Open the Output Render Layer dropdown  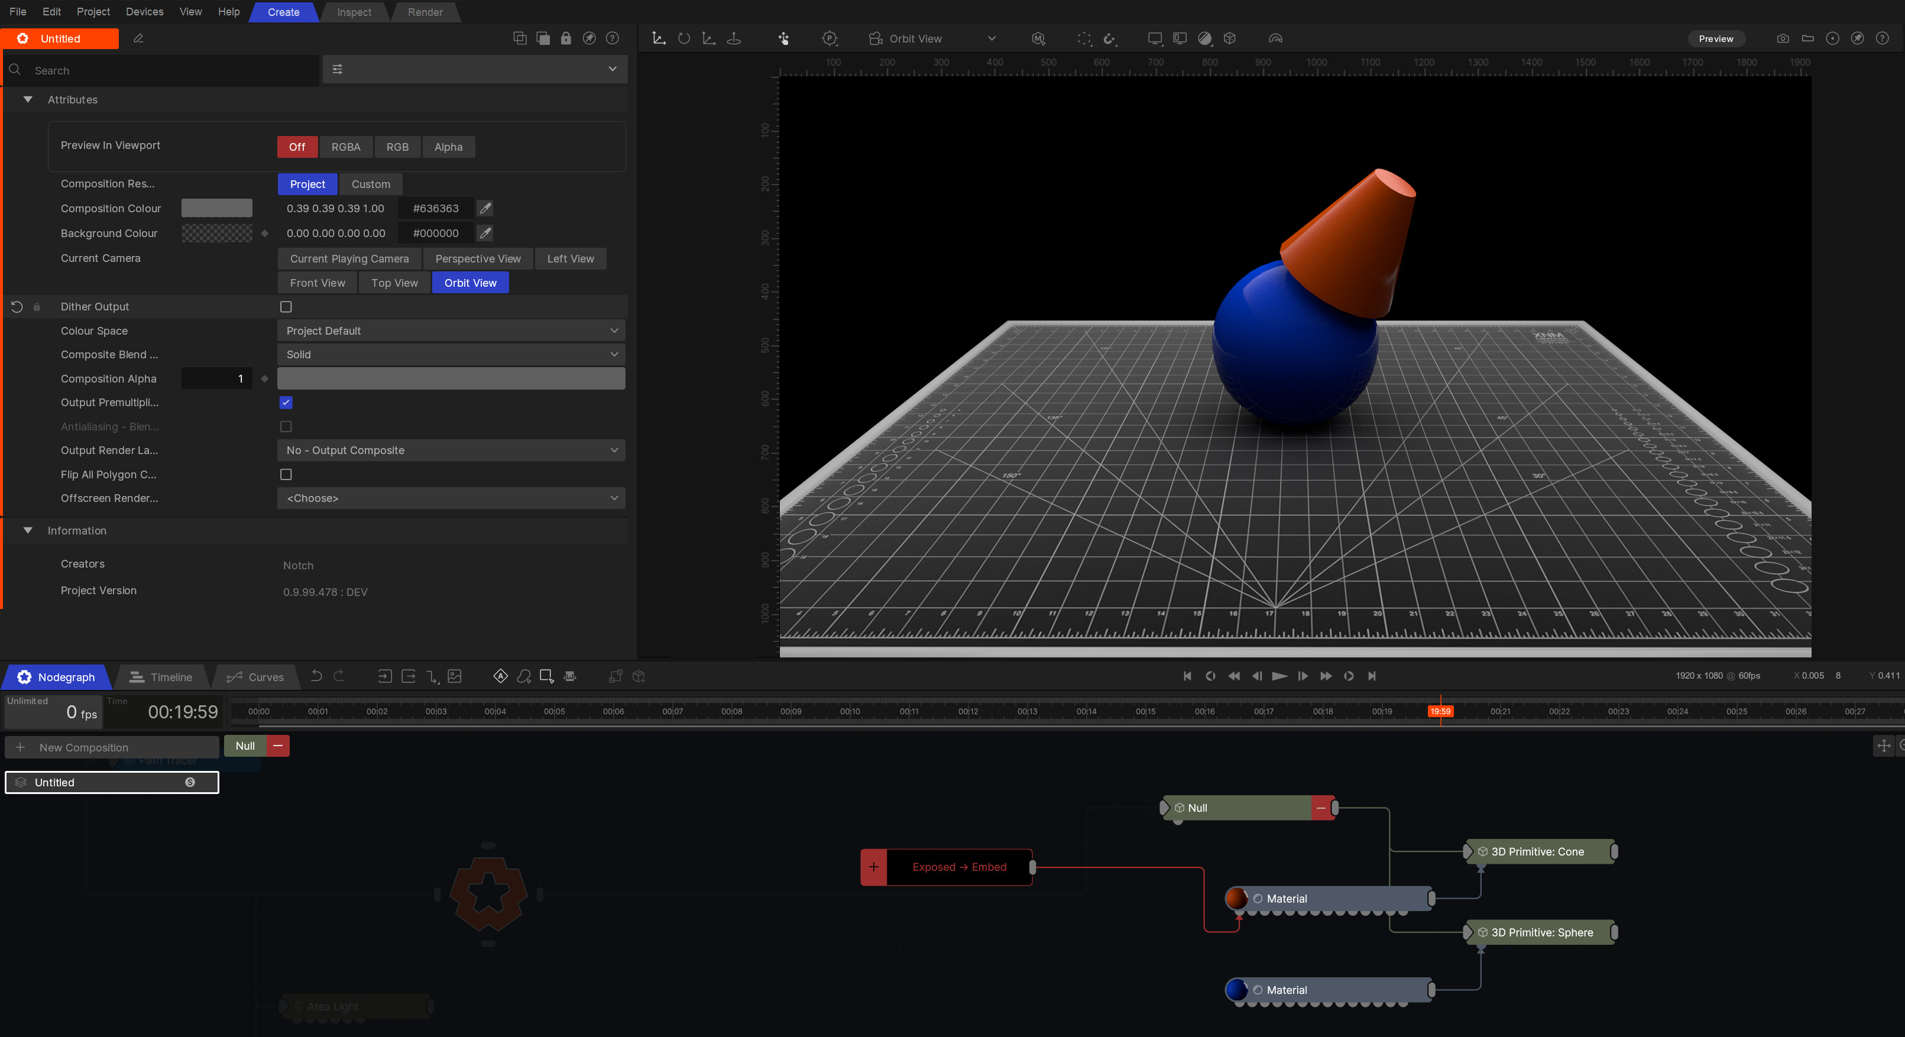pyautogui.click(x=449, y=449)
